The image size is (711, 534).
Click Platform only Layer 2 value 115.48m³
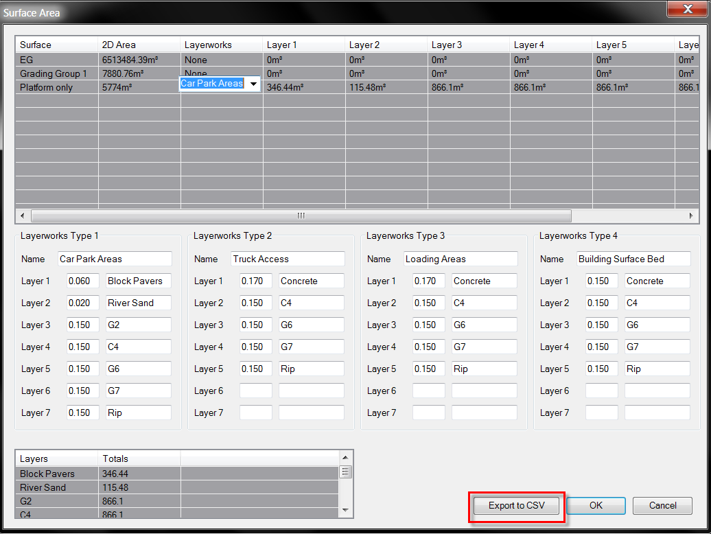click(367, 87)
